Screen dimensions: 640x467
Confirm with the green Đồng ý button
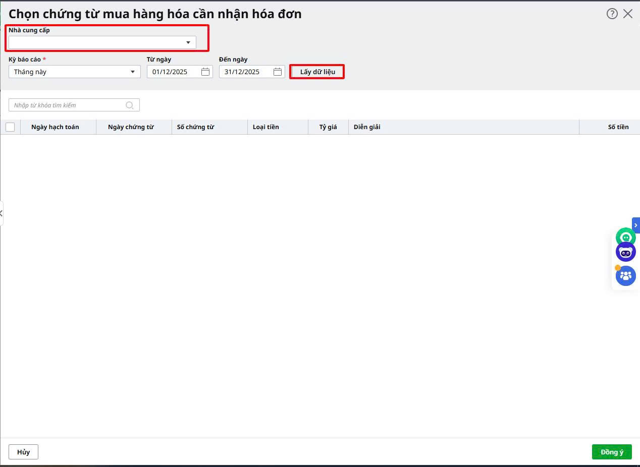pyautogui.click(x=612, y=452)
